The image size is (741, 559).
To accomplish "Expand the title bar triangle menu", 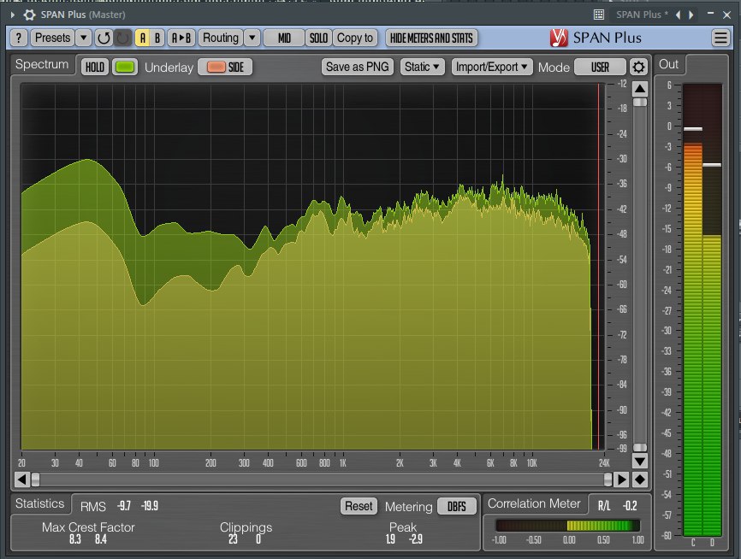I will [x=13, y=15].
